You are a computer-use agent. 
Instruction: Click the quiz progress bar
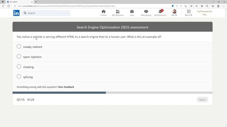tap(112, 92)
